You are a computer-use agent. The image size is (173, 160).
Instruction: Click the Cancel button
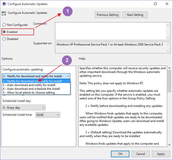(140, 154)
